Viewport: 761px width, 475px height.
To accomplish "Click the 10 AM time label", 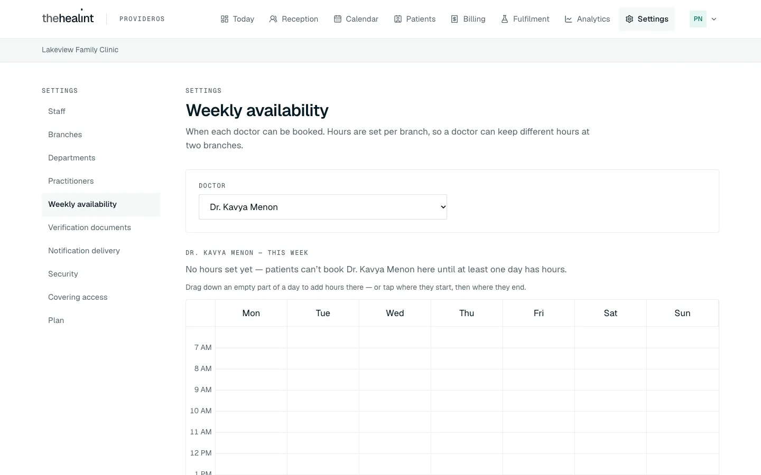I will 201,411.
